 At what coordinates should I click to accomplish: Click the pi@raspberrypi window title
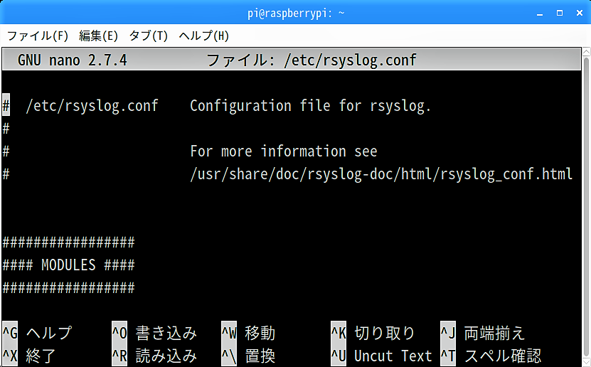[x=296, y=14]
